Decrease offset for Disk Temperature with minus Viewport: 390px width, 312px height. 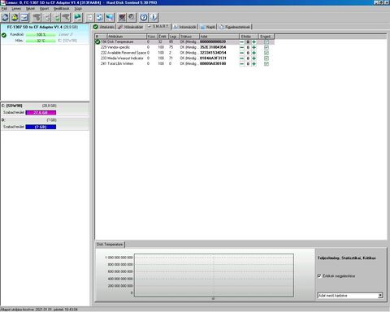click(x=242, y=41)
